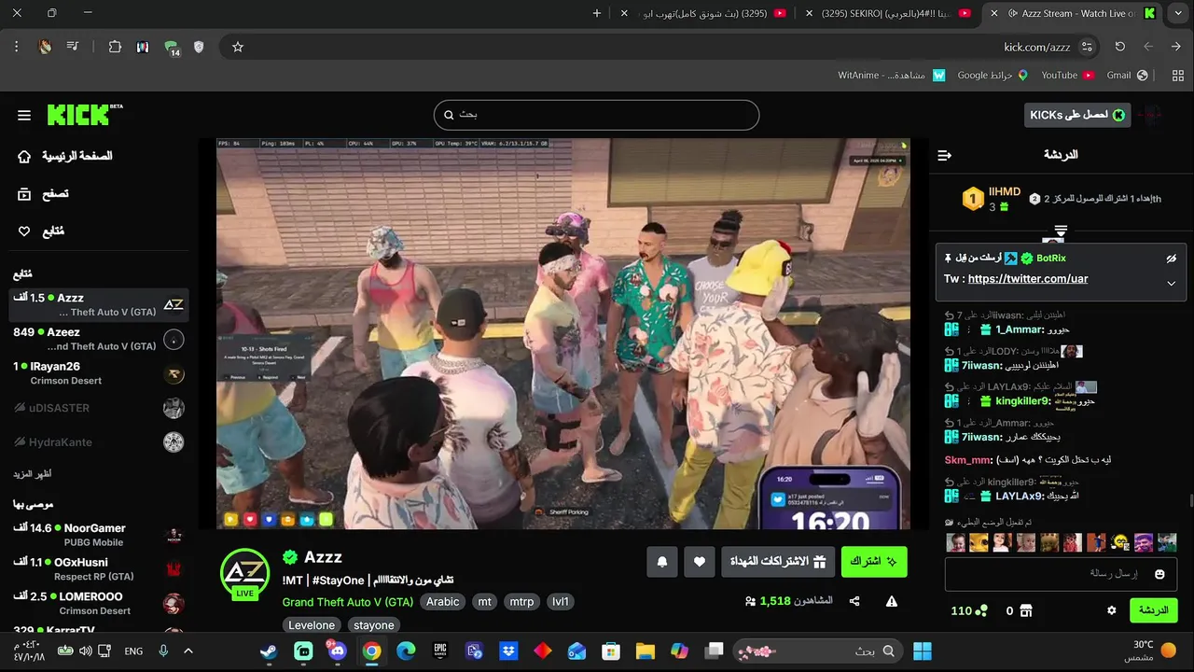The width and height of the screenshot is (1194, 672).
Task: Report stream with warning triangle icon
Action: pos(892,602)
